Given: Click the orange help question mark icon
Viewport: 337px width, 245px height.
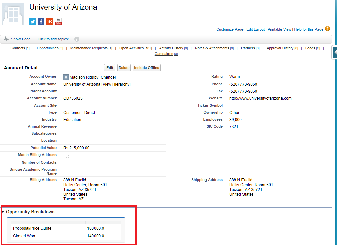Looking at the screenshot, I should [x=327, y=29].
